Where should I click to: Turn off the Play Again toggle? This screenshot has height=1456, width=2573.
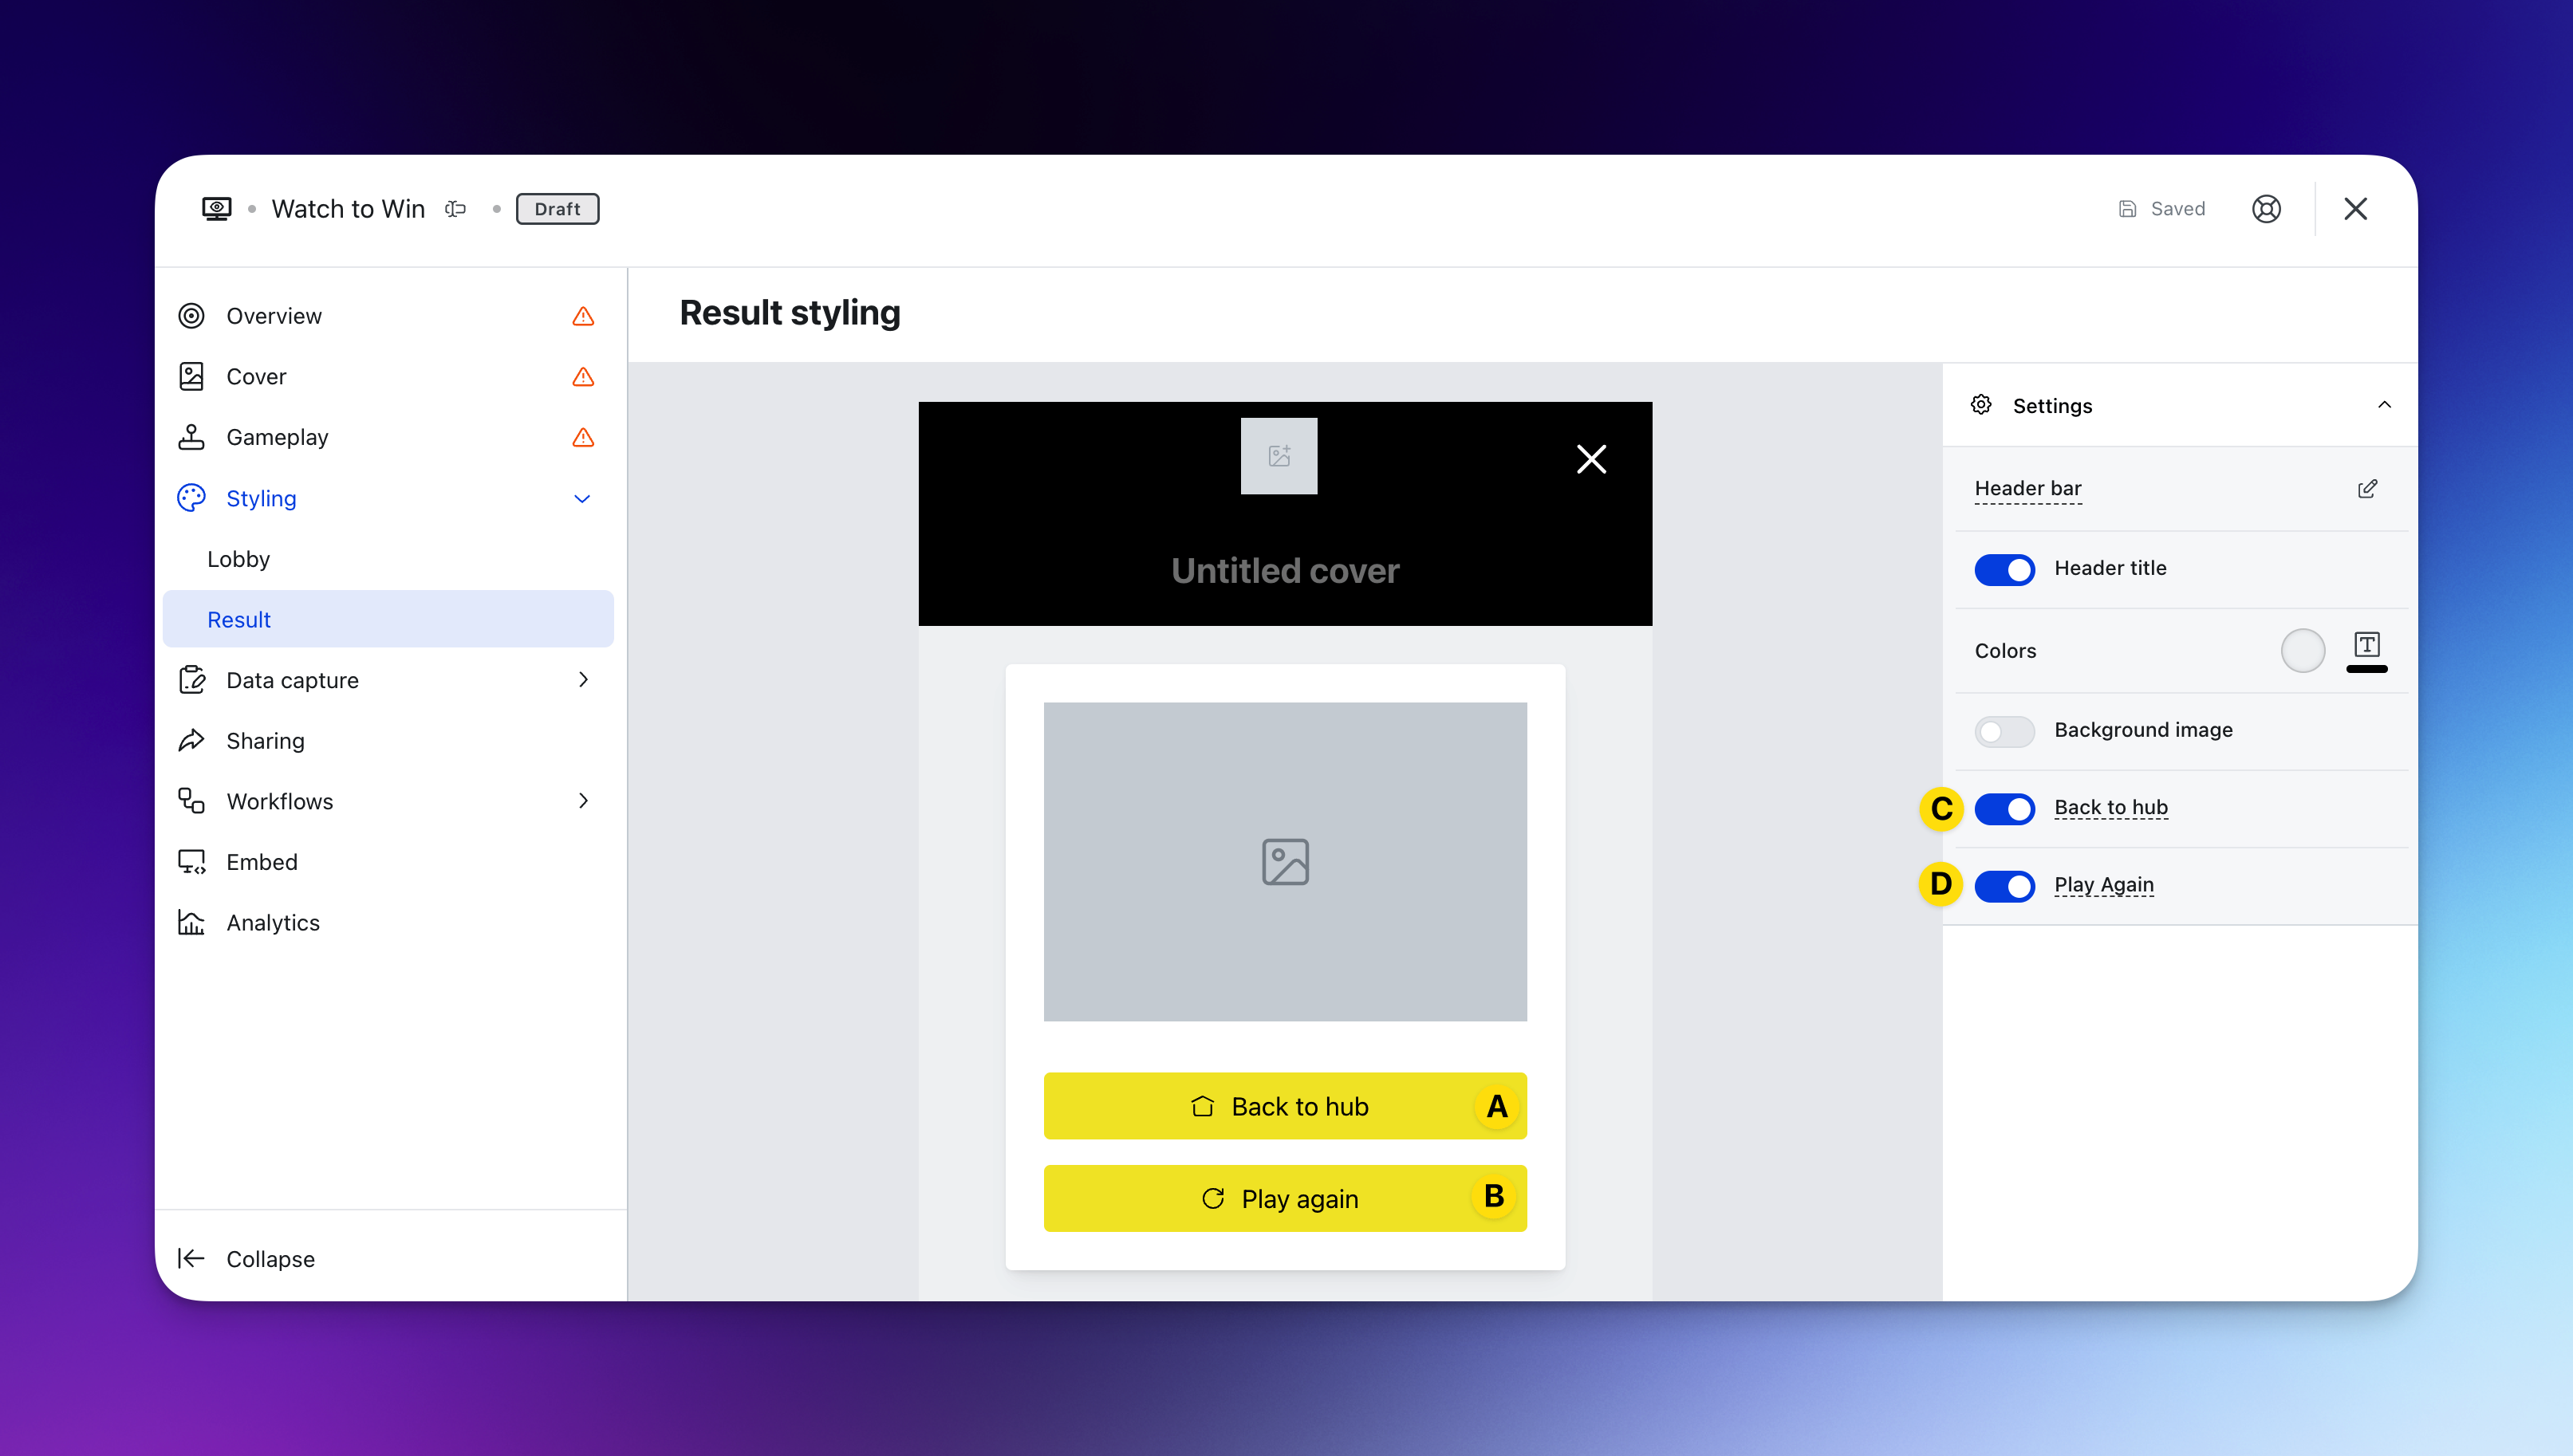(2004, 886)
